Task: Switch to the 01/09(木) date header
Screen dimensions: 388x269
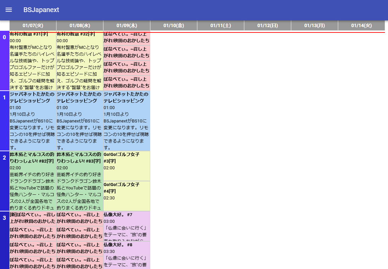Action: coord(127,25)
